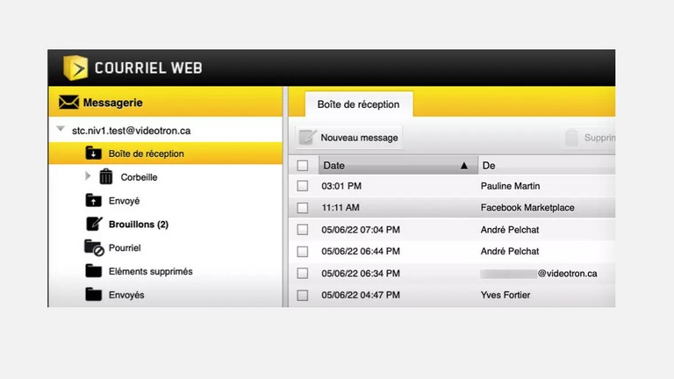The height and width of the screenshot is (379, 674).
Task: Click the Pourriel junk folder icon
Action: tap(94, 248)
